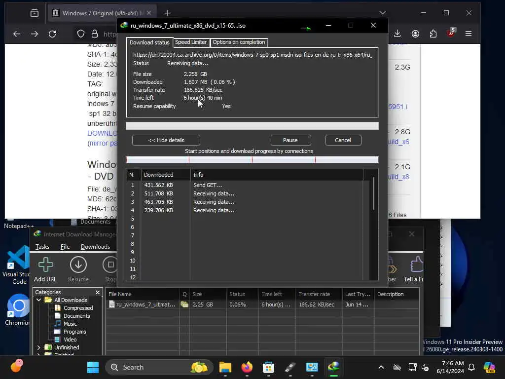Open File Explorer from taskbar
The width and height of the screenshot is (505, 379).
[x=225, y=367]
